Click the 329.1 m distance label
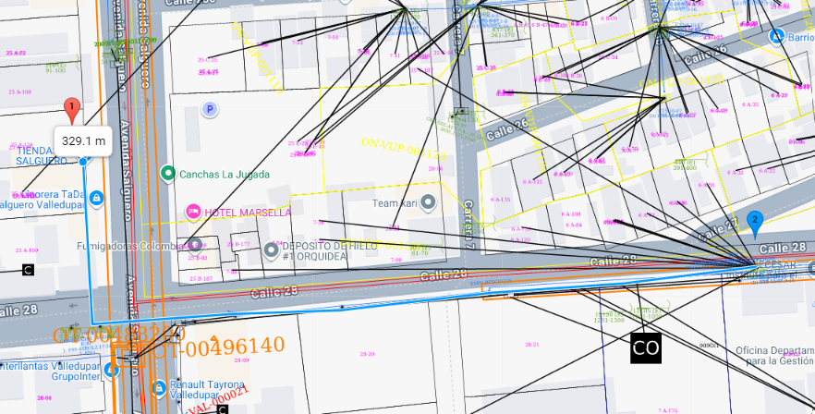The width and height of the screenshot is (815, 414). (82, 141)
